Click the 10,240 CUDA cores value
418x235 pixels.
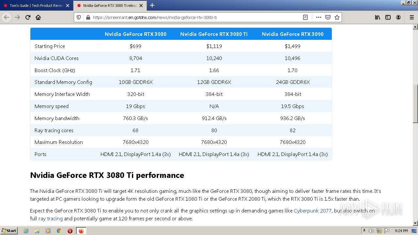pos(214,58)
